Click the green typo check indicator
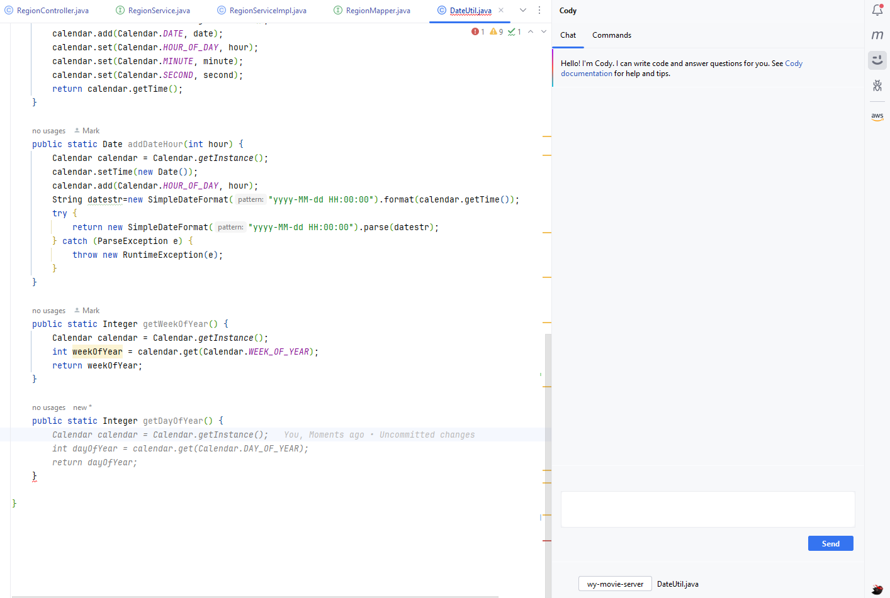 (514, 31)
